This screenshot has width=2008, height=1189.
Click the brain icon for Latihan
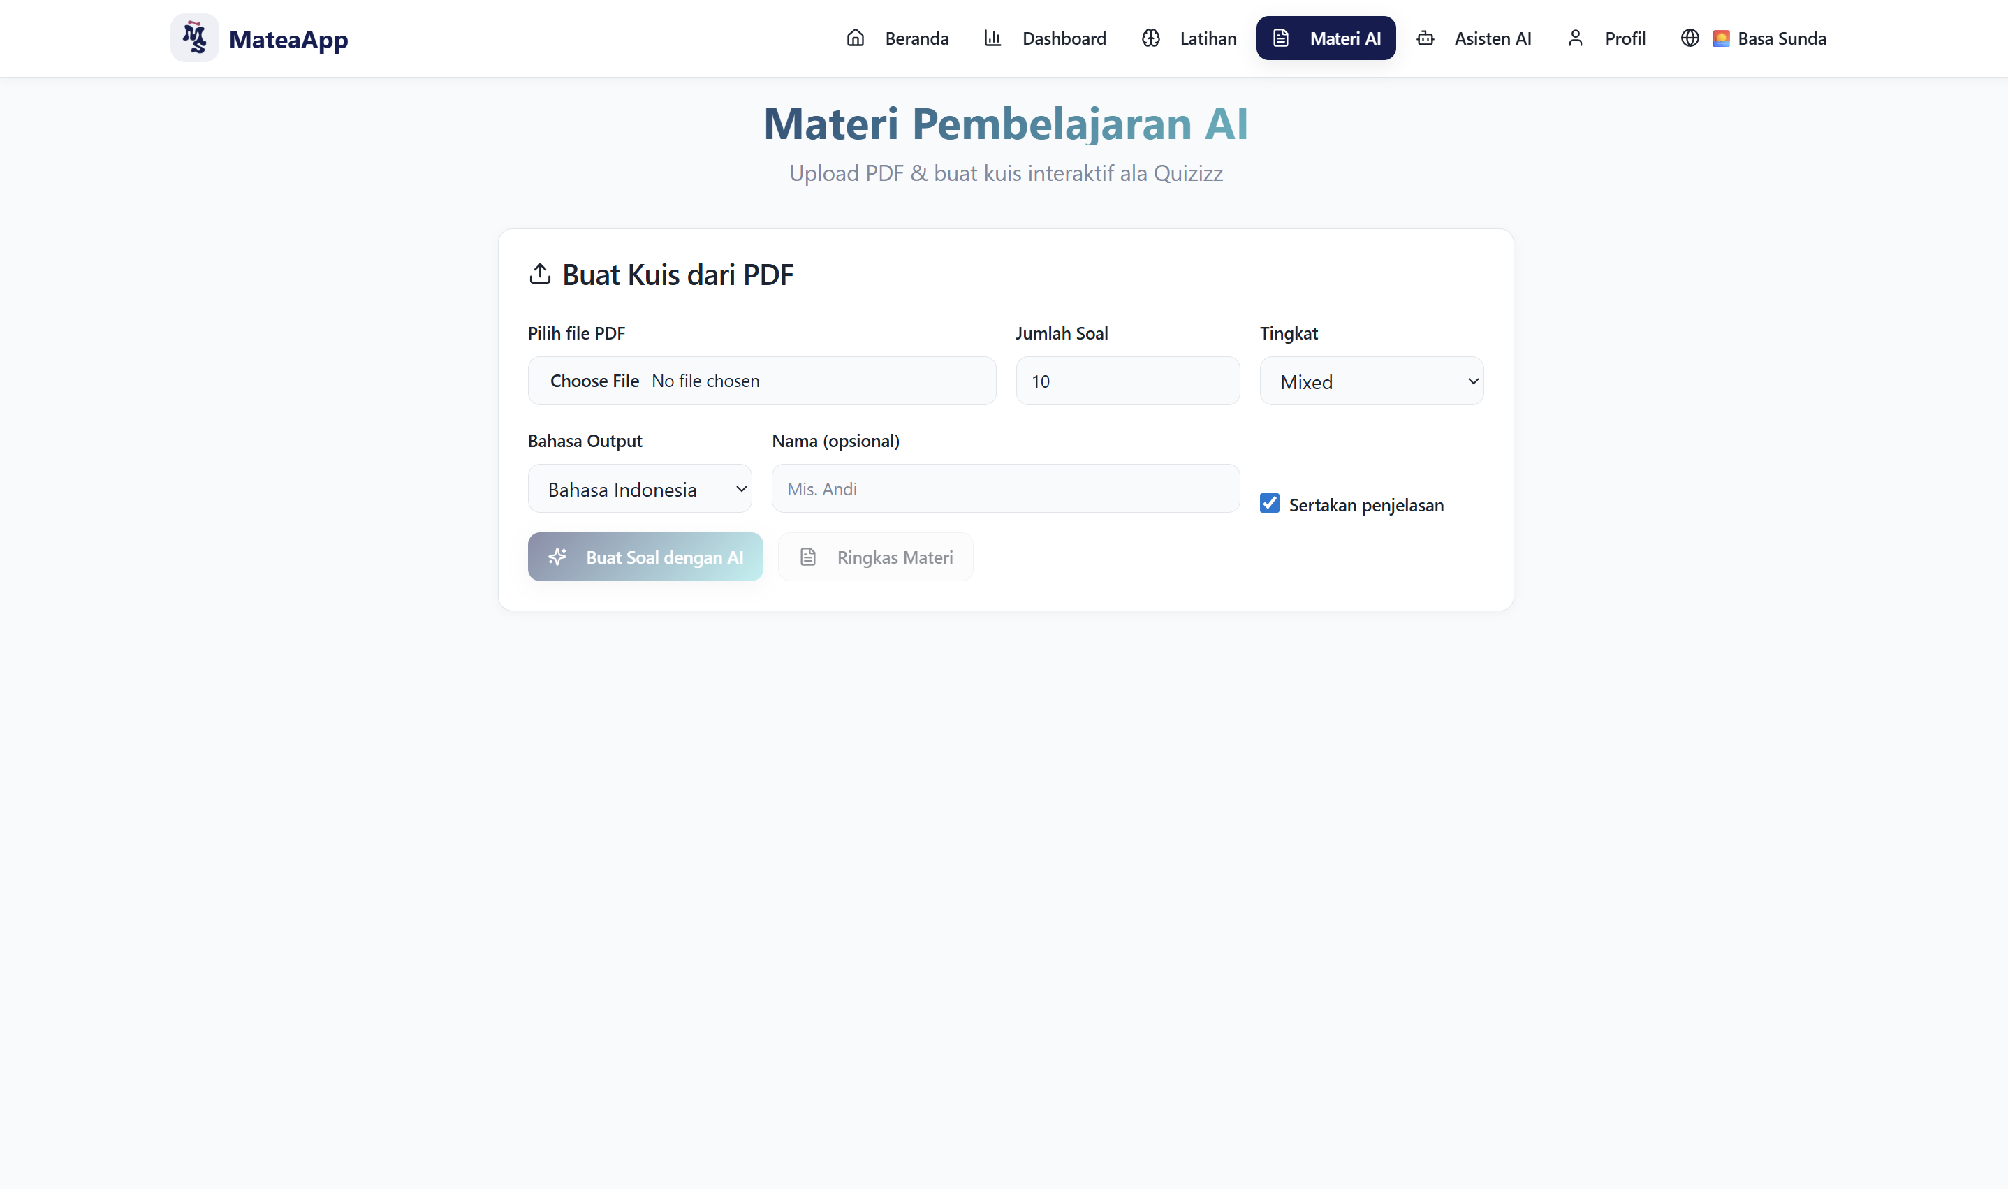[x=1150, y=38]
